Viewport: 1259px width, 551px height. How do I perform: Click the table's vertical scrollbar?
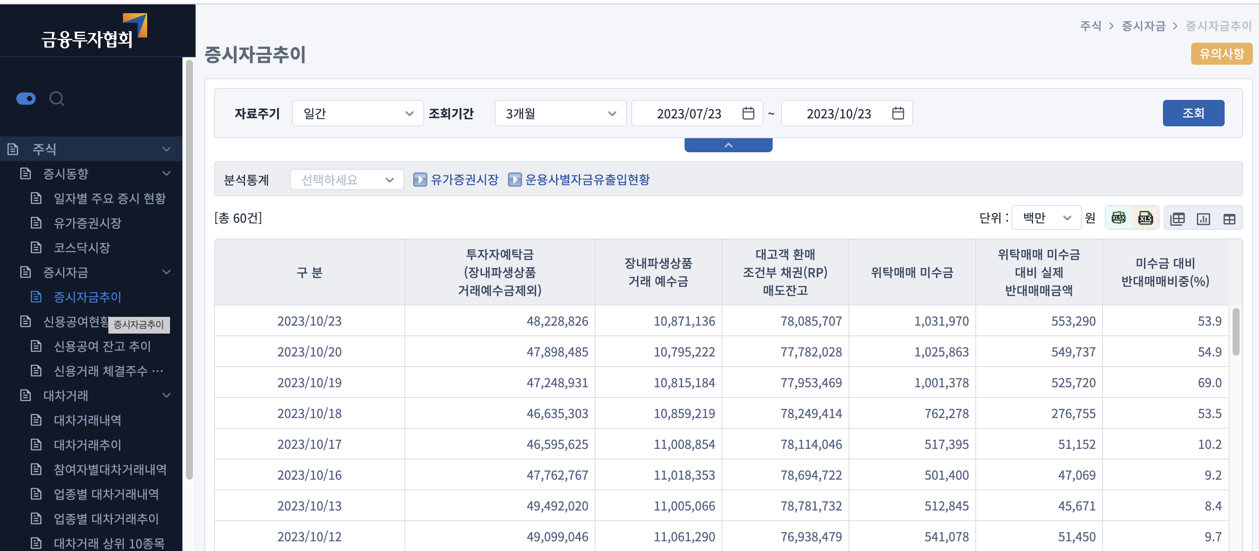(1236, 332)
